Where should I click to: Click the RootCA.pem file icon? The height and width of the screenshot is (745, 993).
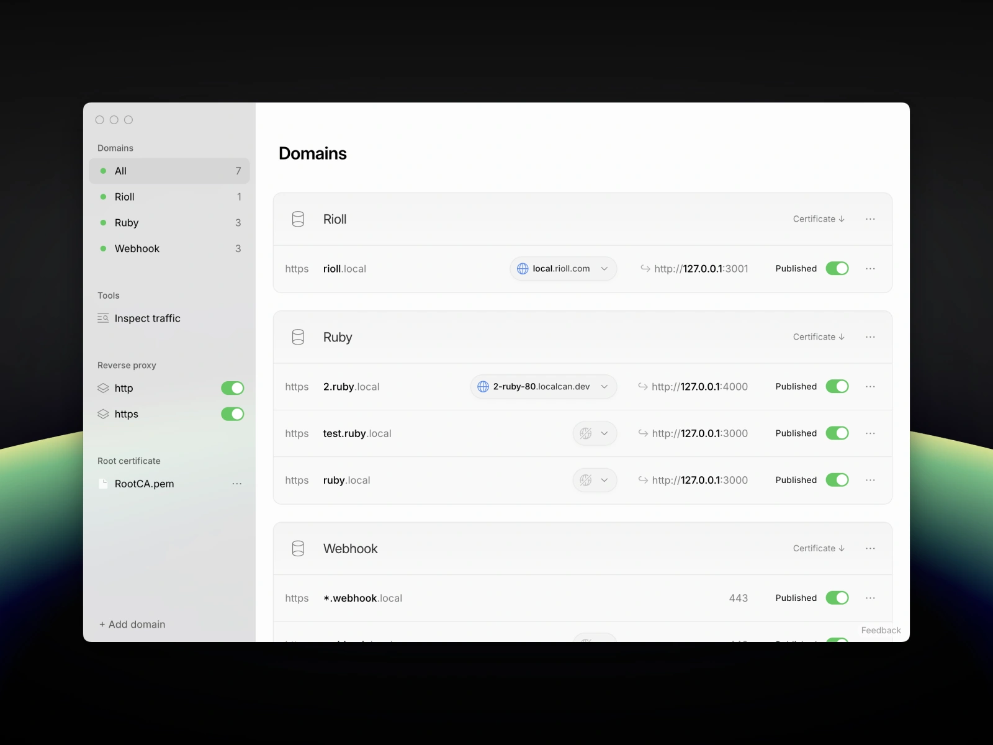click(103, 484)
